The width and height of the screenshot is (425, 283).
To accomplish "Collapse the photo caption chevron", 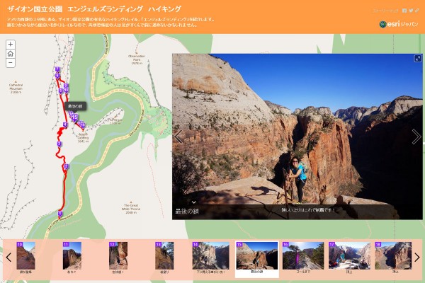I will (x=194, y=202).
